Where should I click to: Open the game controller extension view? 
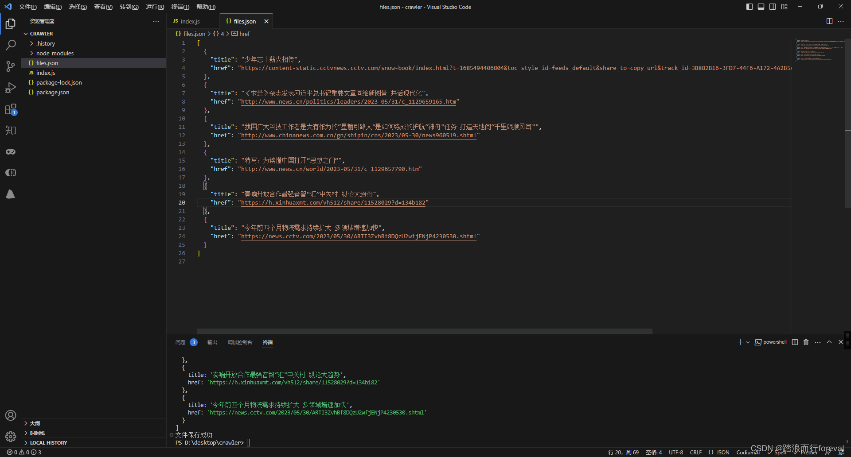pos(11,151)
